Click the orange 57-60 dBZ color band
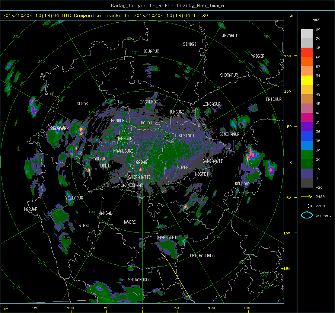The width and height of the screenshot is (335, 313). click(x=307, y=62)
